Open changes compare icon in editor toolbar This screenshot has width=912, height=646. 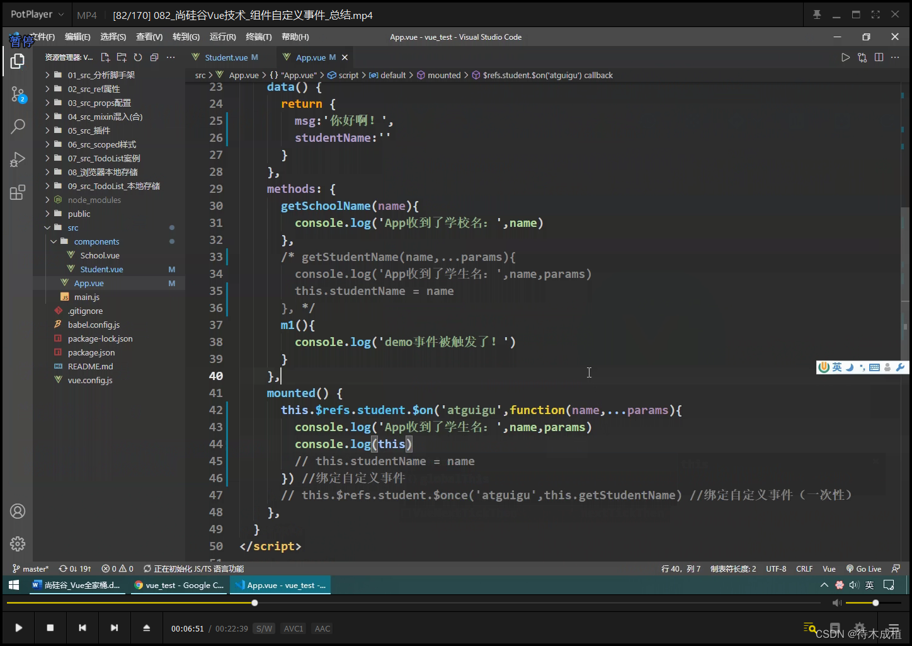coord(862,57)
